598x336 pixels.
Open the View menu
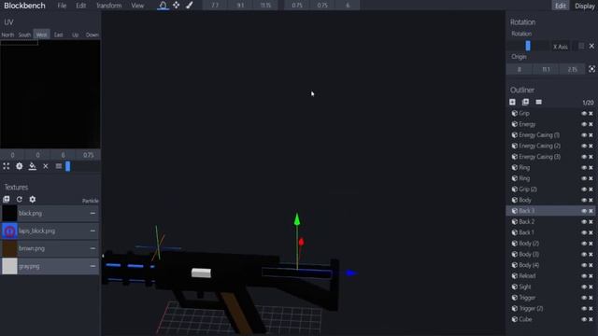pos(137,6)
